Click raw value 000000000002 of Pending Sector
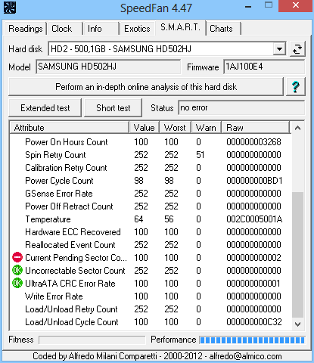 (253, 258)
